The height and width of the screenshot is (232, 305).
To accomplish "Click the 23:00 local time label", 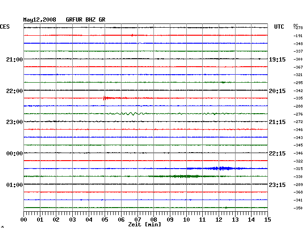I will [x=15, y=122].
